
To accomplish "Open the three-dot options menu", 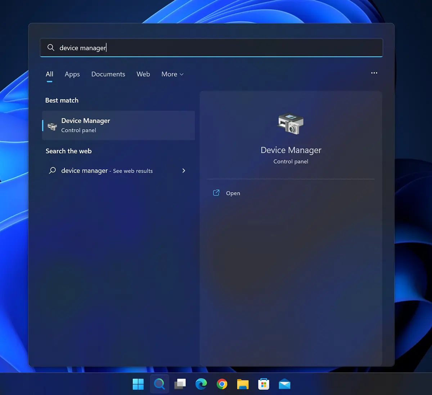I will point(374,73).
